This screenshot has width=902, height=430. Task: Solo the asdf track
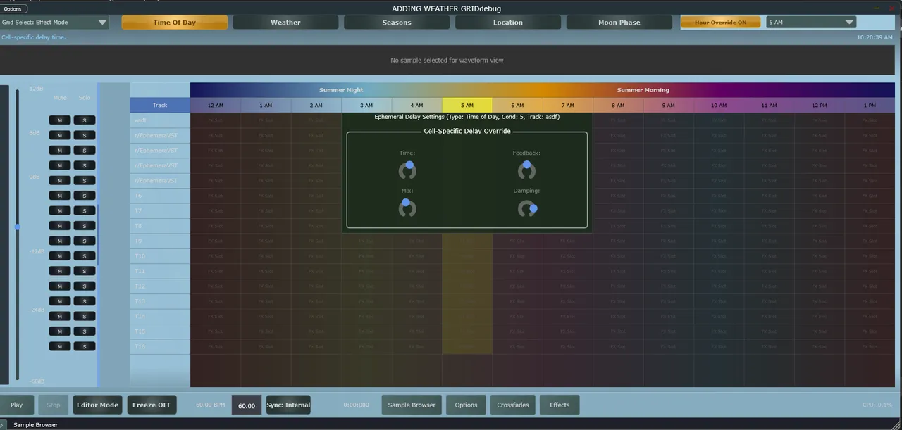point(84,120)
